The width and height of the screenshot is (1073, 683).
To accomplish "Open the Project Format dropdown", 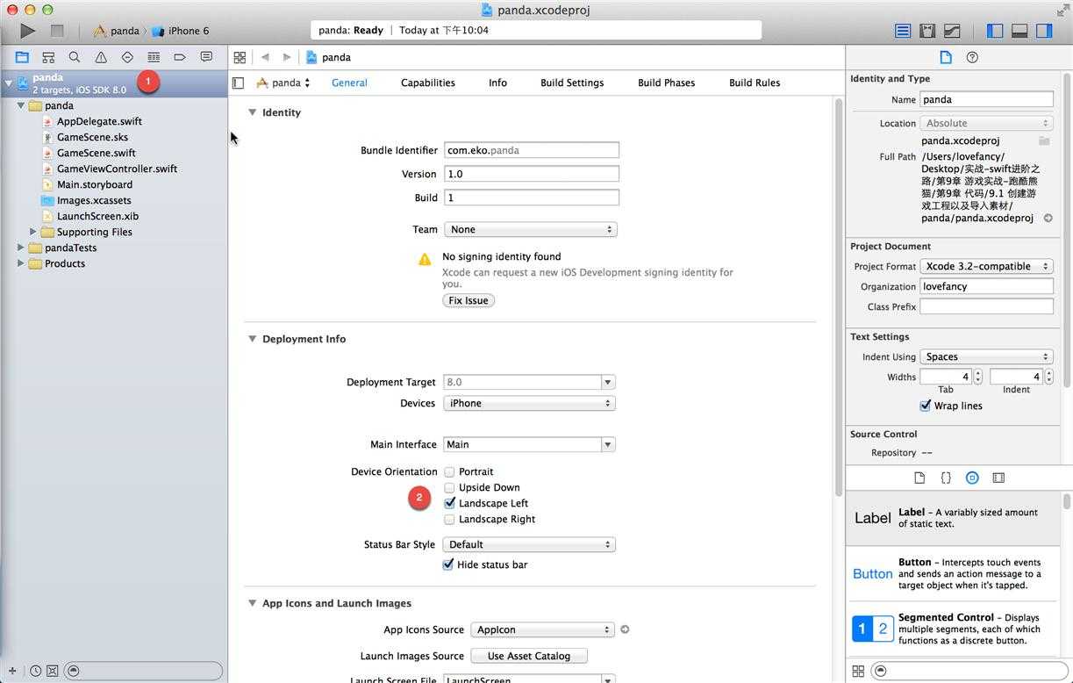I will tap(986, 266).
